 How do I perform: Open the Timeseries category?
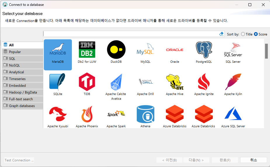click(22, 79)
